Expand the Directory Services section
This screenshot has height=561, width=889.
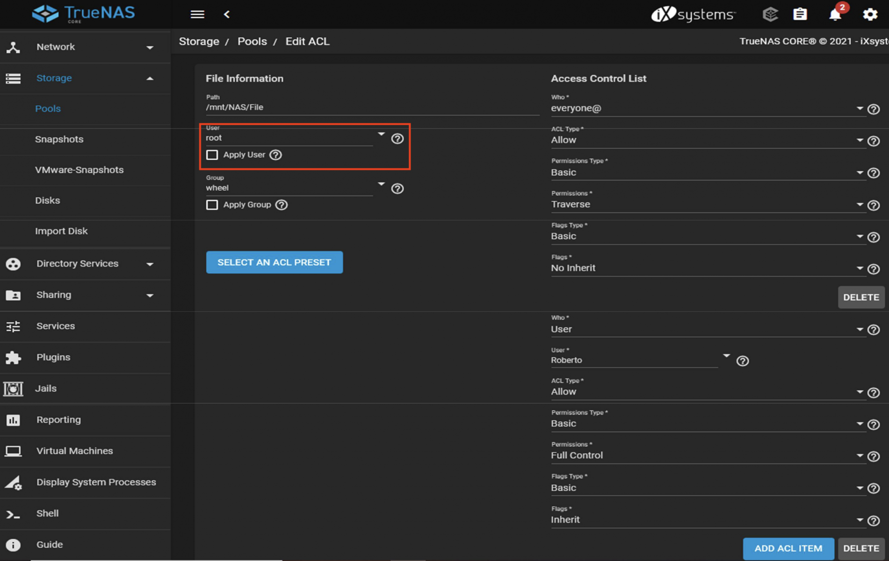pyautogui.click(x=85, y=264)
